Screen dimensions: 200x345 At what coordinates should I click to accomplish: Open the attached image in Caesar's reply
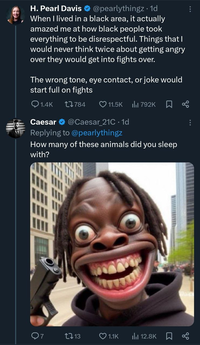click(112, 244)
